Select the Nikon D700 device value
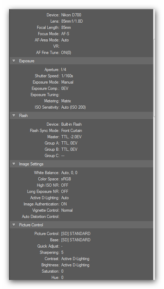 71,15
